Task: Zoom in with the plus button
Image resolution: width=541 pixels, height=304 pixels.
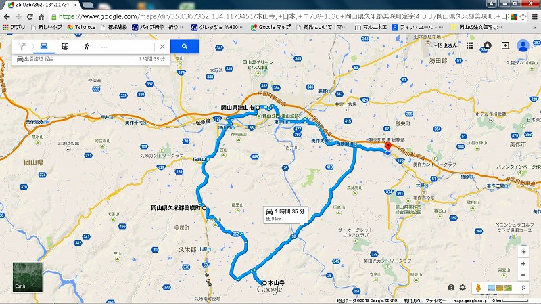Action: (x=523, y=264)
